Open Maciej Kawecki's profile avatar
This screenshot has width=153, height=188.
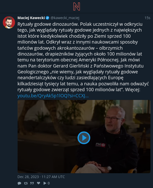click(9, 22)
